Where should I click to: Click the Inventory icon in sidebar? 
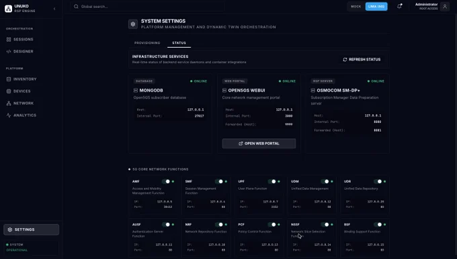point(9,79)
